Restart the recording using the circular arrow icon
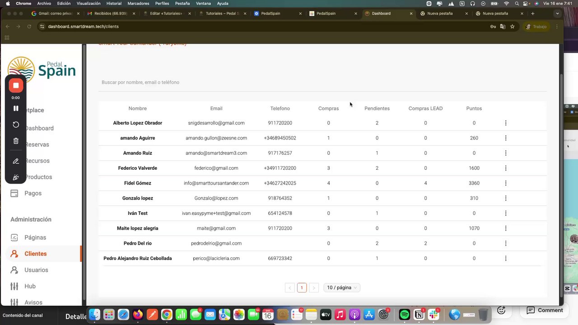 click(16, 125)
